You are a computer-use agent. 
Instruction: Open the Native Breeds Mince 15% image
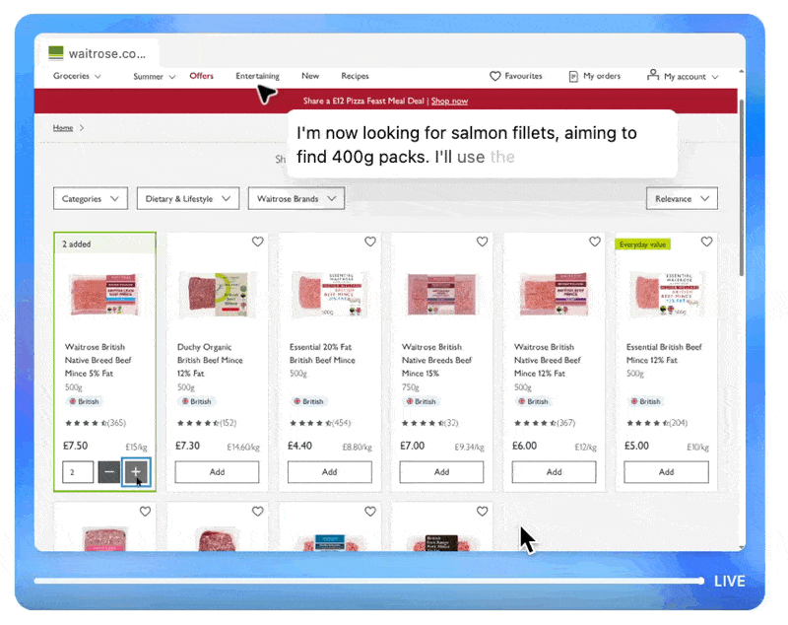441,295
